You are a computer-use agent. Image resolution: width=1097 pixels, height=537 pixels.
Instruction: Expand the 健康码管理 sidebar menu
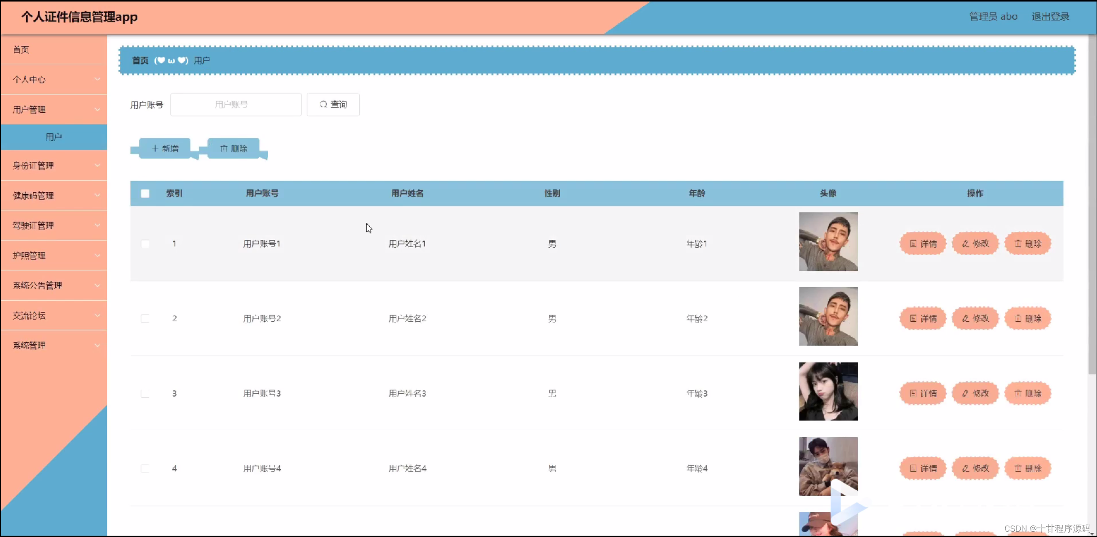(54, 195)
